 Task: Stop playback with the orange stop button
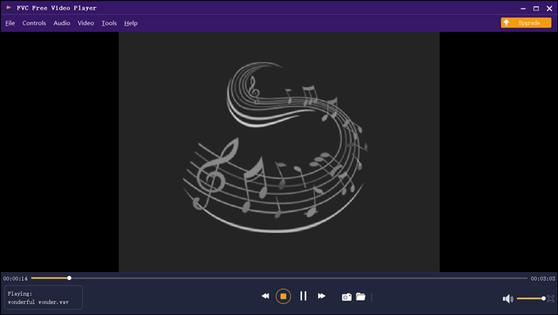pos(283,296)
